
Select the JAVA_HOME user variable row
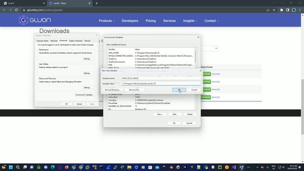(x=151, y=53)
